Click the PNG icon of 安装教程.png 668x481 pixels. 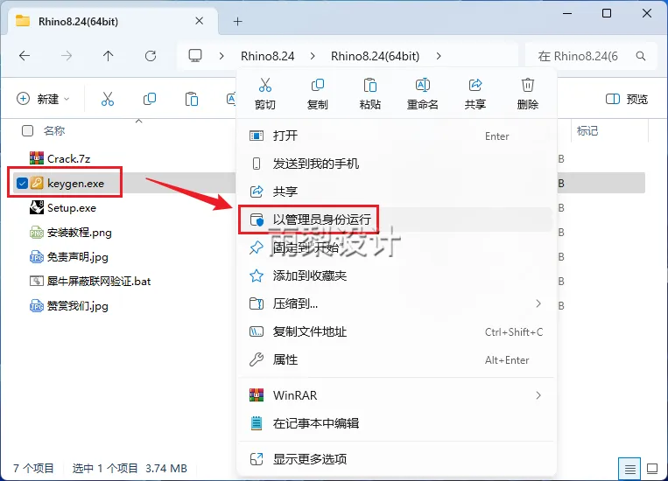(37, 233)
